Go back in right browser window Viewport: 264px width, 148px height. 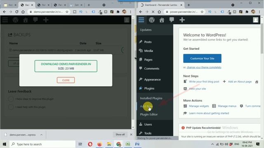tap(141, 12)
